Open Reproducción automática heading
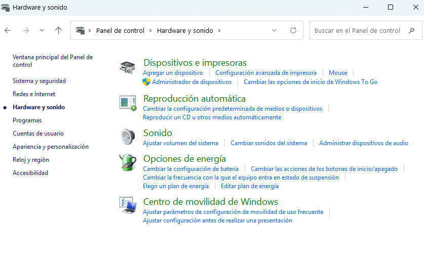Screen dimensions: 424x265 pyautogui.click(x=195, y=99)
